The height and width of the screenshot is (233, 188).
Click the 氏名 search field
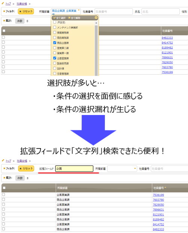[161, 11]
